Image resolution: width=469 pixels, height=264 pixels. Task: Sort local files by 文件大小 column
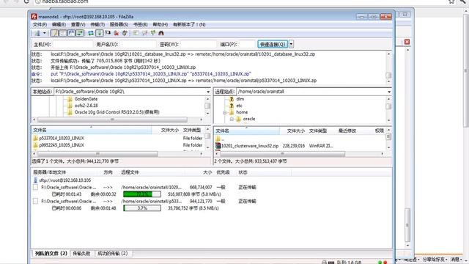tap(169, 131)
